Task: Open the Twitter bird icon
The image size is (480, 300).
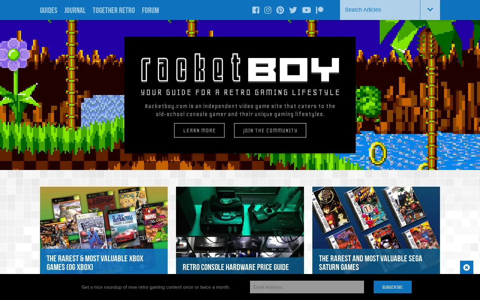Action: [293, 10]
